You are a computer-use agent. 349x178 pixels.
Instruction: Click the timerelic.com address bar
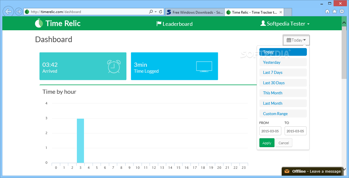coord(87,12)
